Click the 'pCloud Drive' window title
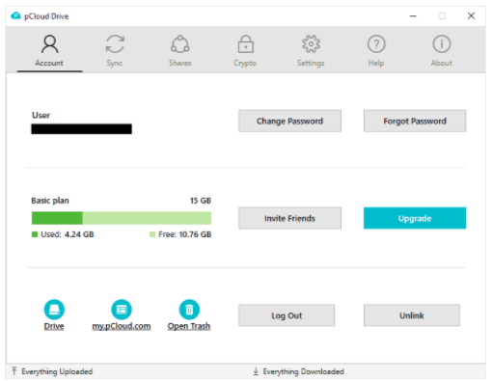Viewport: 492px width, 381px height. click(46, 16)
